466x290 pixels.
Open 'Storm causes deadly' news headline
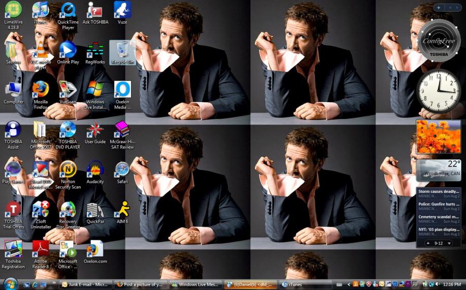(438, 192)
